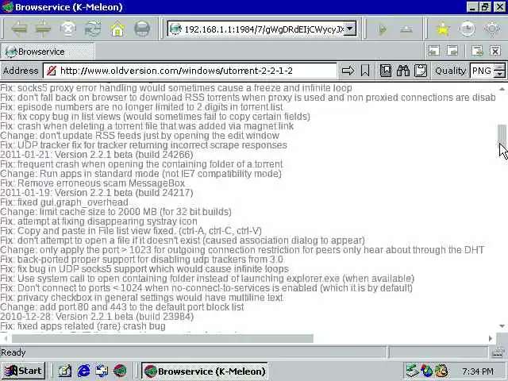This screenshot has height=381, width=508.
Task: Click the status bar icon at right
Action: click(498, 352)
